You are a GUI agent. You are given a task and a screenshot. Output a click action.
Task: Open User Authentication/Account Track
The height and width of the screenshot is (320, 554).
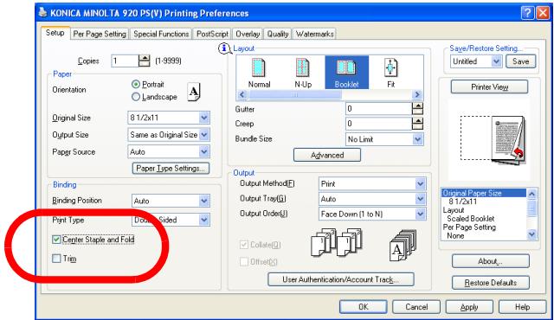tap(341, 279)
